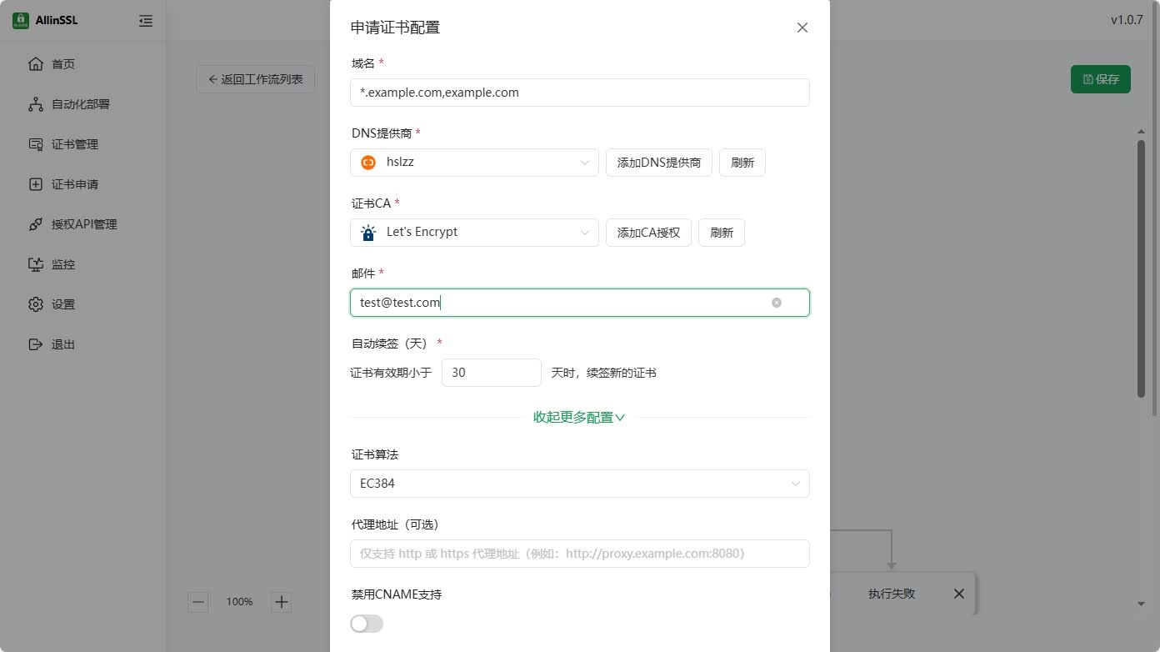Image resolution: width=1160 pixels, height=652 pixels.
Task: Click the hslzz DNS provider icon
Action: coord(367,162)
